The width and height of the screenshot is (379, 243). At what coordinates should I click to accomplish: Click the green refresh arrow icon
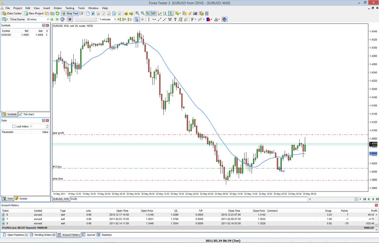[x=57, y=13]
